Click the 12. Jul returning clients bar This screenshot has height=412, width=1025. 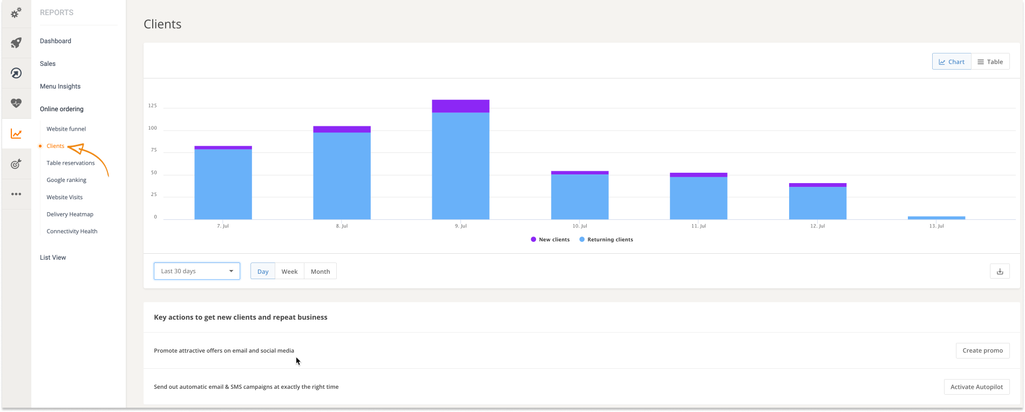pos(818,203)
